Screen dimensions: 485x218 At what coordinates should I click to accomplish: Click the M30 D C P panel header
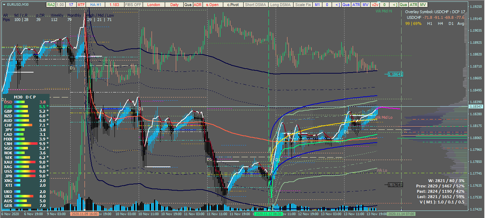(25, 97)
